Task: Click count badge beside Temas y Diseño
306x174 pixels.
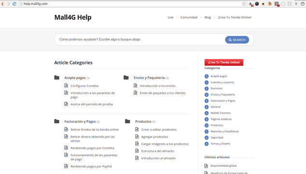Action: 207,144
